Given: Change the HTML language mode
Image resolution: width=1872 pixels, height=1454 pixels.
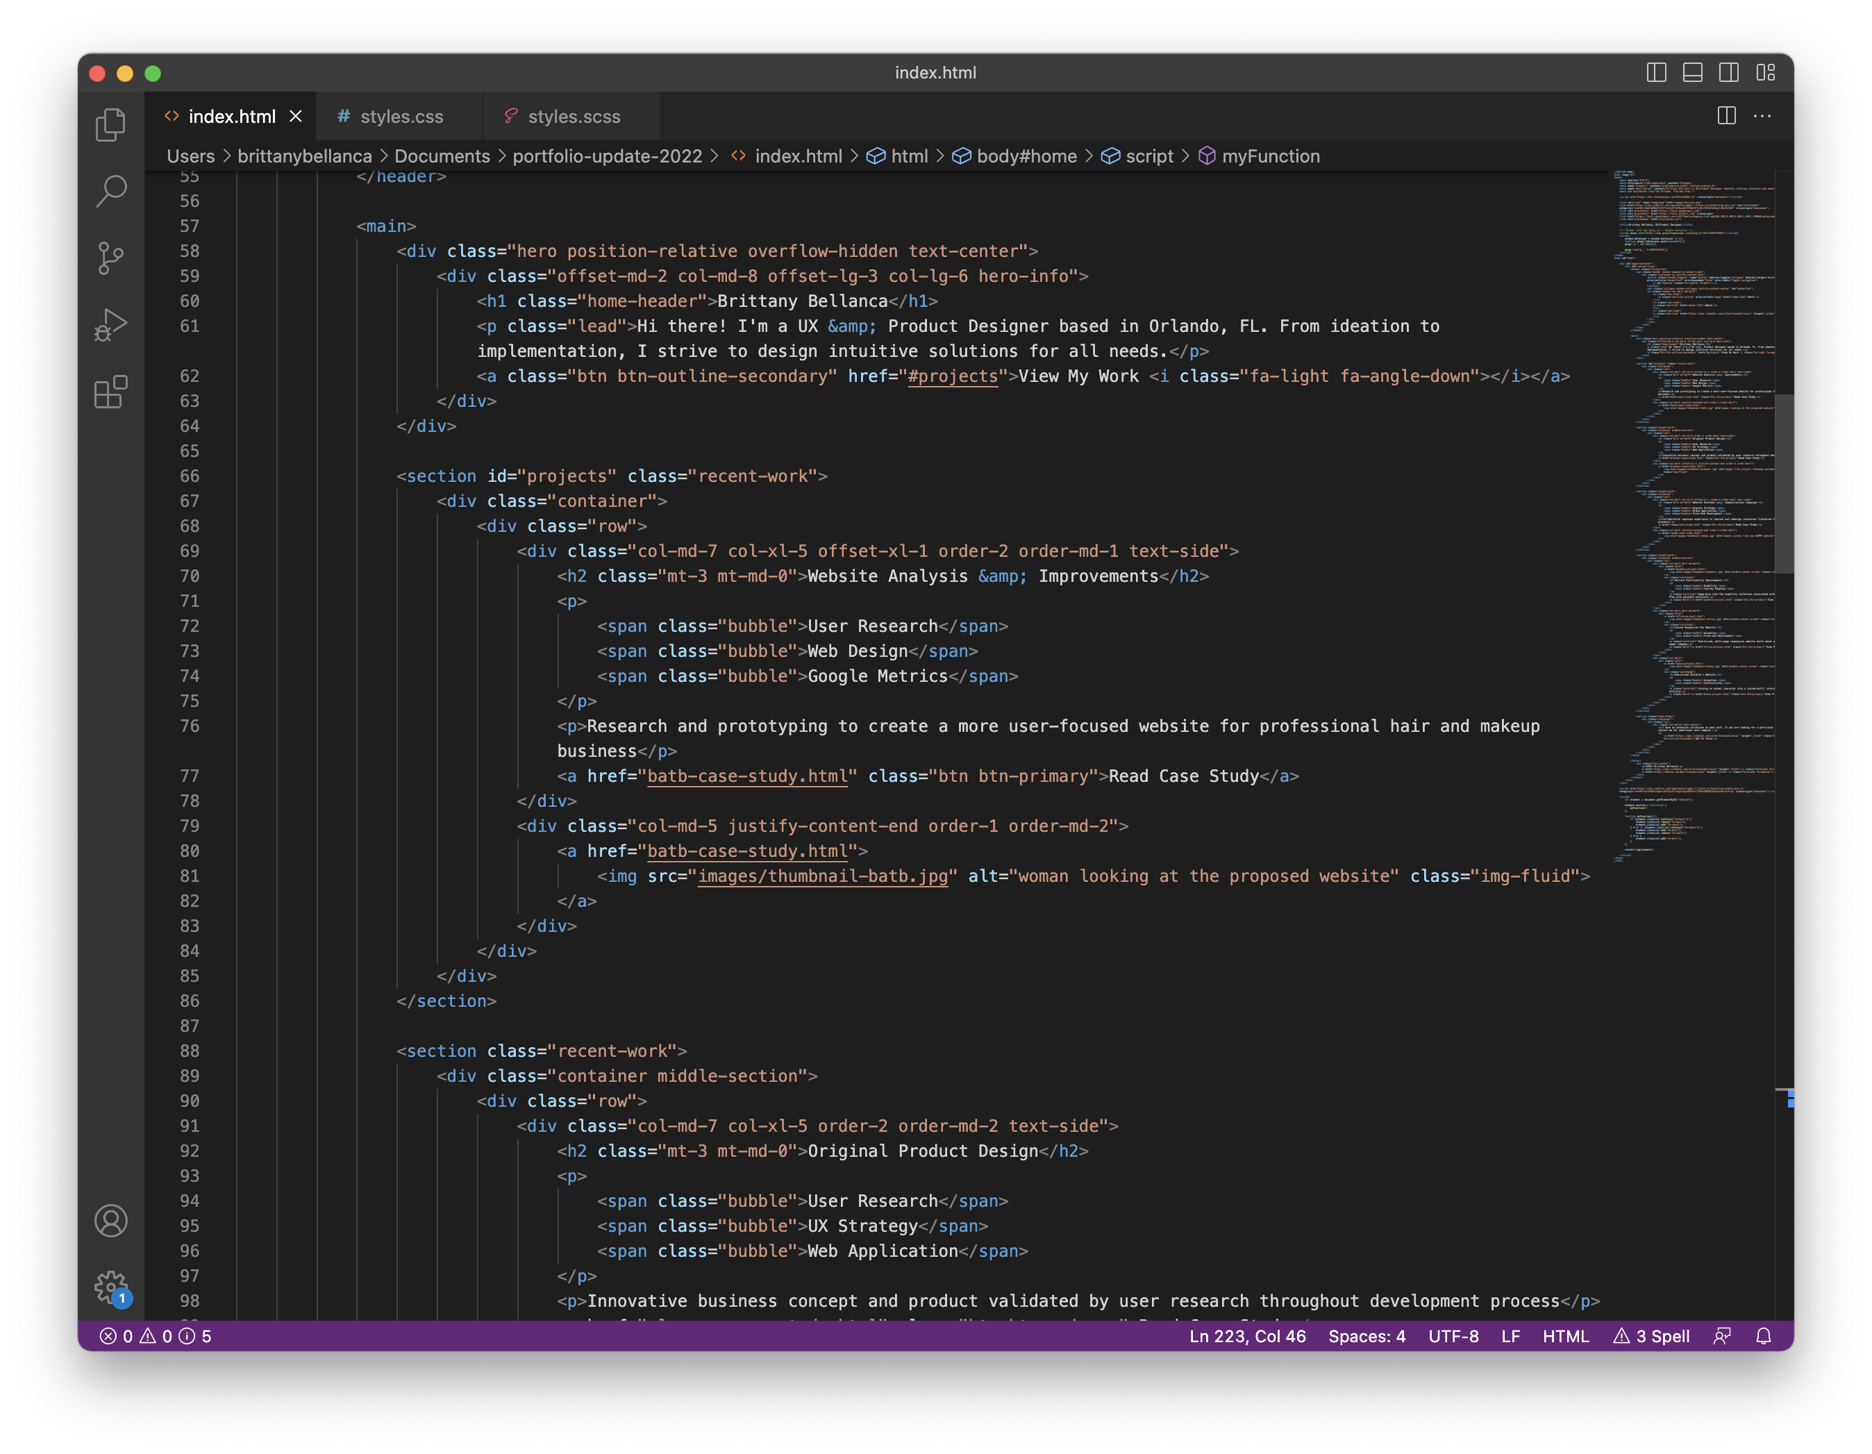Looking at the screenshot, I should [1565, 1336].
